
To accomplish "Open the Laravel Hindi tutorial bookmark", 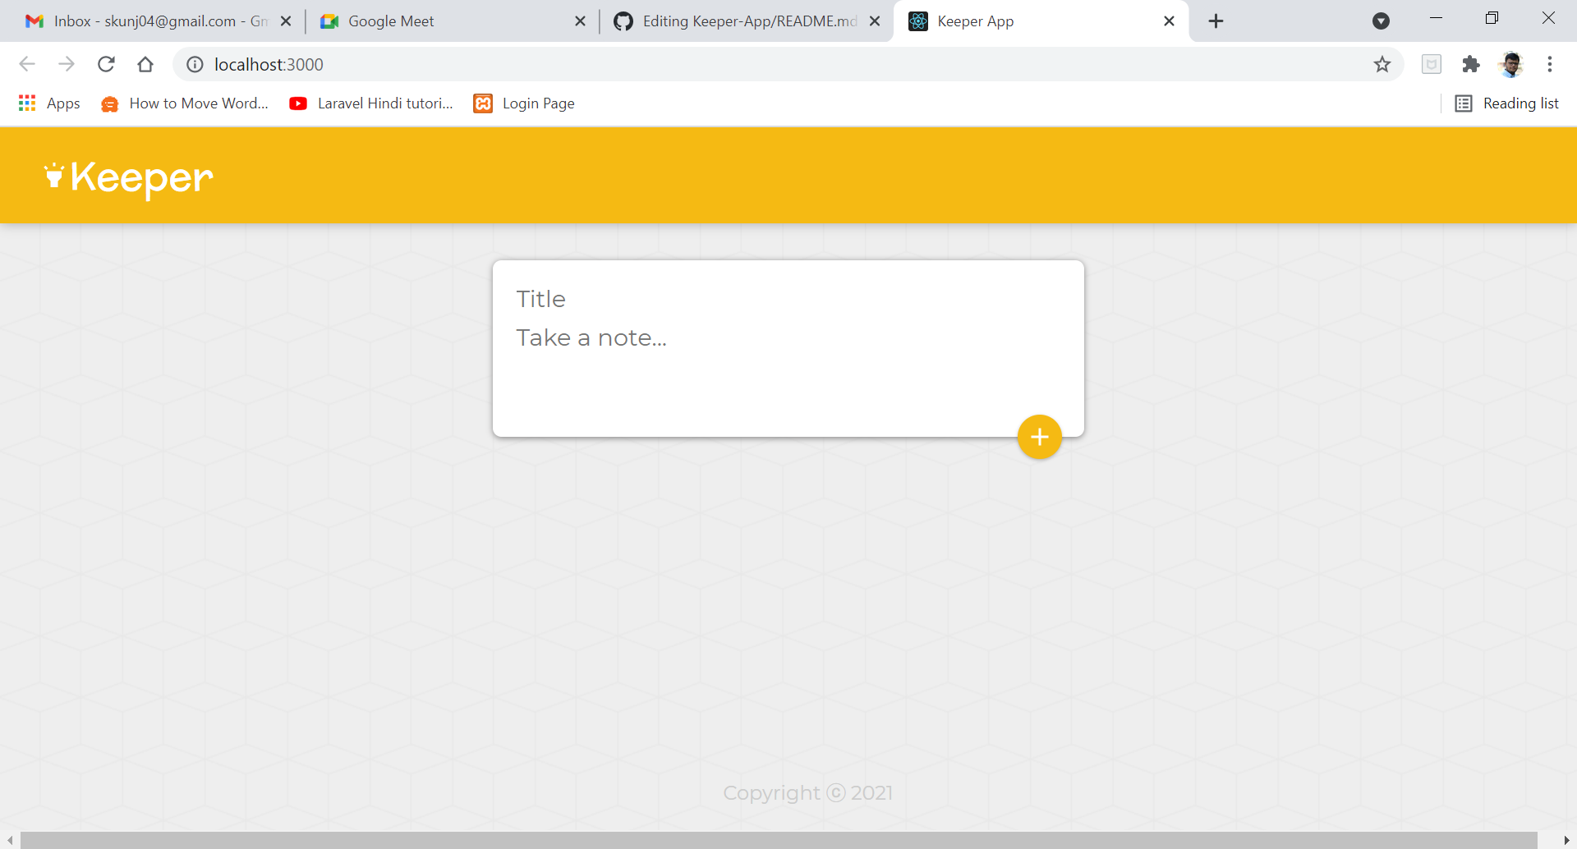I will coord(371,103).
